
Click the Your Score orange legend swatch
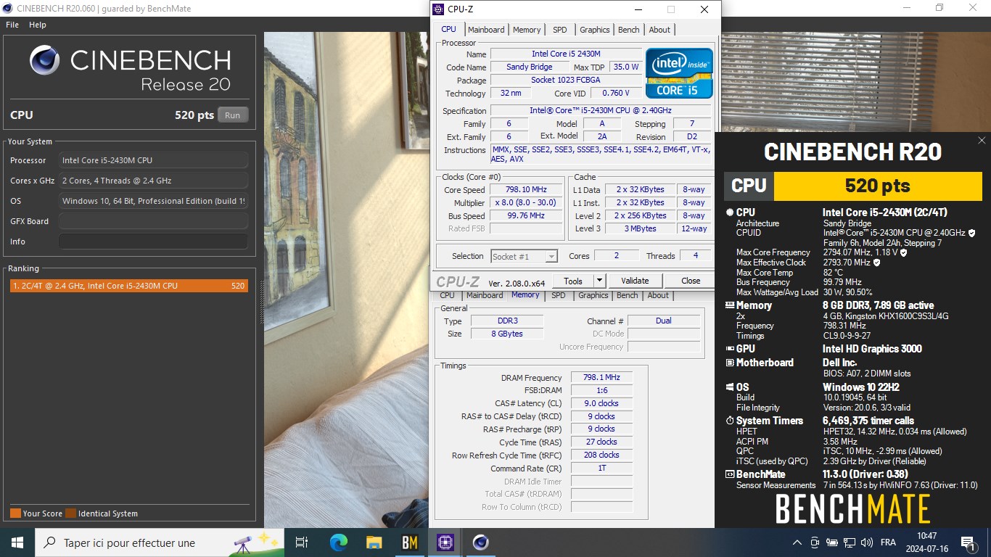point(15,513)
